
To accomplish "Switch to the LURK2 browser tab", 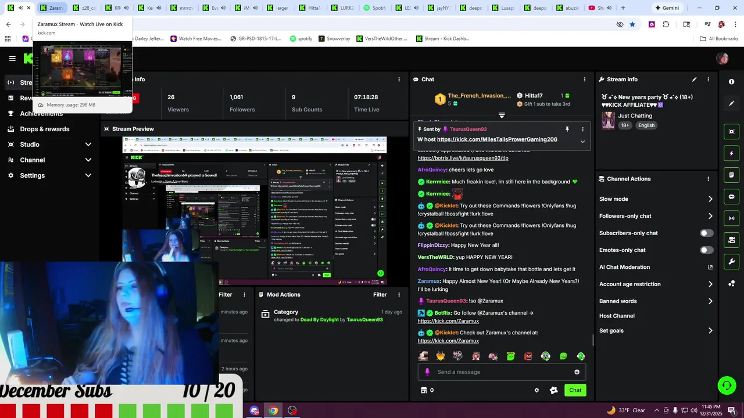I will click(x=343, y=8).
